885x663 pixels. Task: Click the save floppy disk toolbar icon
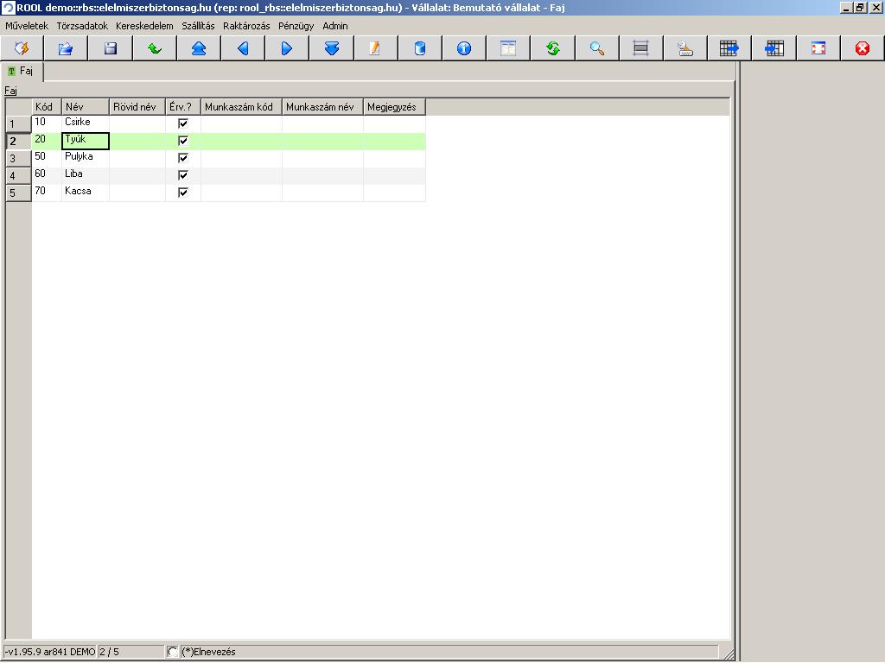point(111,48)
